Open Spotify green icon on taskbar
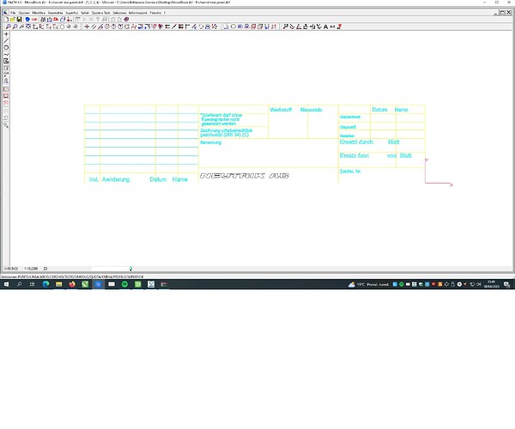The image size is (515, 429). tap(124, 284)
